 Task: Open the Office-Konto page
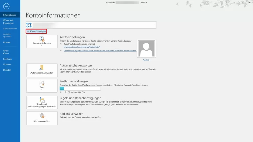pyautogui.click(x=6, y=52)
